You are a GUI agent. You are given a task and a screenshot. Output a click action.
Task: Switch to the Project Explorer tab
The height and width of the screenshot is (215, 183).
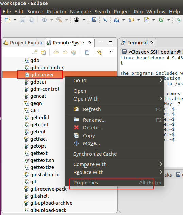point(23,43)
